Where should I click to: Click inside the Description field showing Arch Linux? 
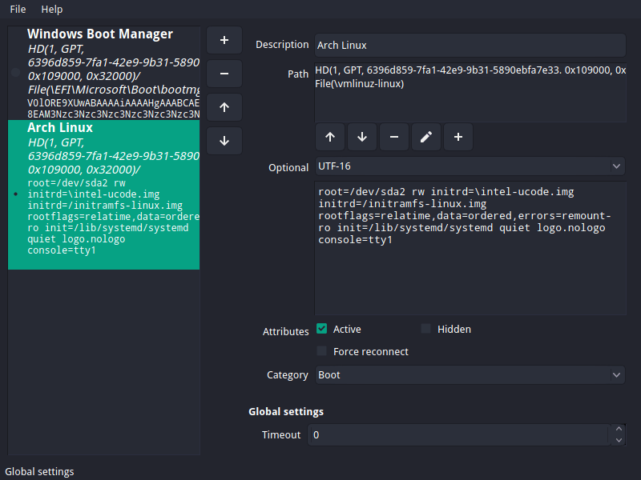pos(470,45)
